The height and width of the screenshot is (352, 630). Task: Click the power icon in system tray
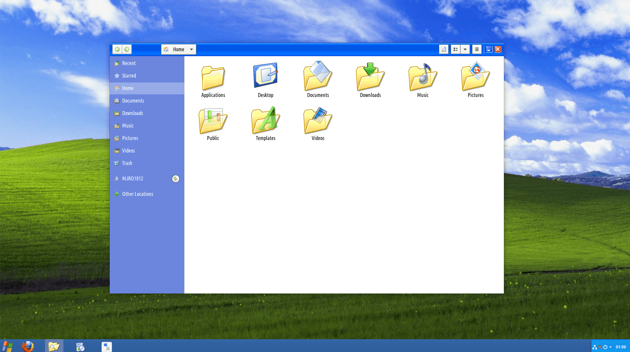click(x=605, y=347)
